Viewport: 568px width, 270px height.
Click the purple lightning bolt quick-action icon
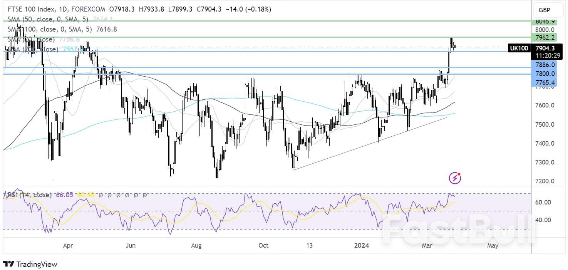tap(454, 177)
